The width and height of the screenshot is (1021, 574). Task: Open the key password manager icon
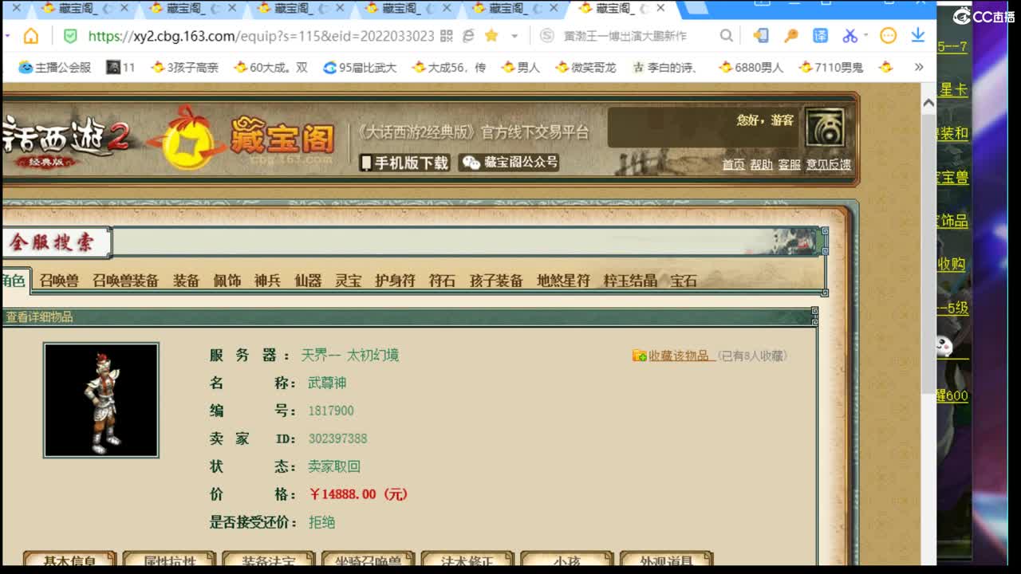[790, 36]
